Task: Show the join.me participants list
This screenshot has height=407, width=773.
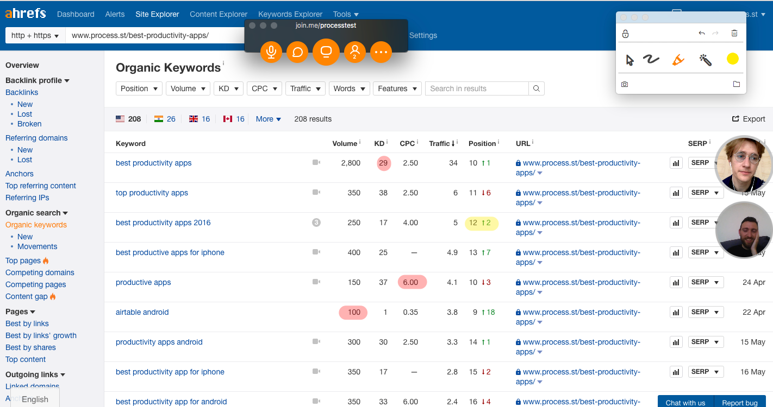Action: (x=355, y=52)
